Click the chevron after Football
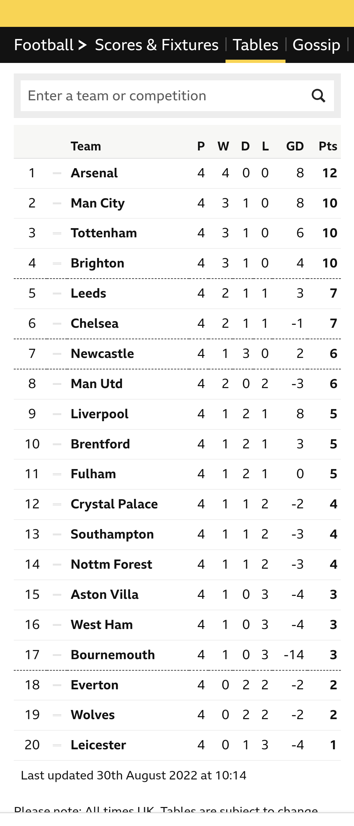354x826 pixels. [x=82, y=45]
